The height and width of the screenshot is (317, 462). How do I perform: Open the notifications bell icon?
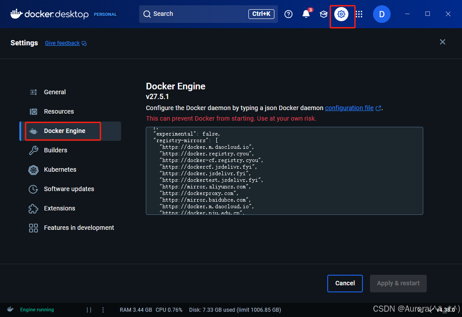coord(306,14)
